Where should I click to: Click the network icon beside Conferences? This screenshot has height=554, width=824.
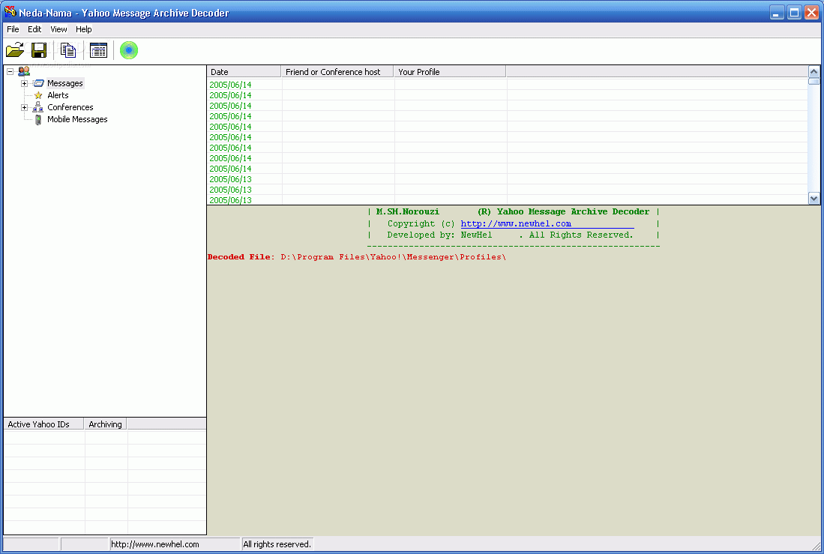[x=37, y=107]
